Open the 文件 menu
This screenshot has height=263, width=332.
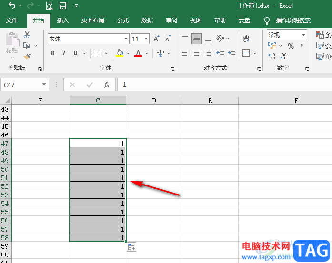[x=12, y=20]
